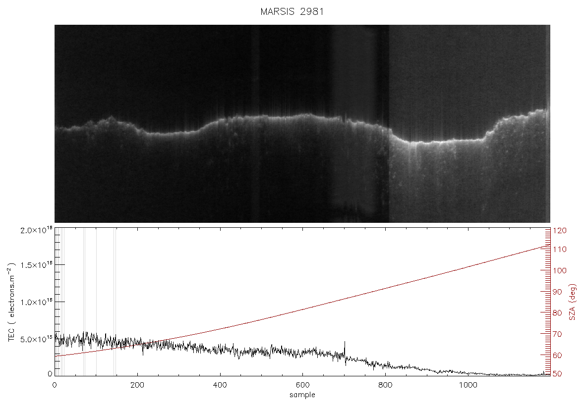Viewport: 585px width, 411px height.
Task: Click the 90 value on SZA axis
Action: coord(557,292)
